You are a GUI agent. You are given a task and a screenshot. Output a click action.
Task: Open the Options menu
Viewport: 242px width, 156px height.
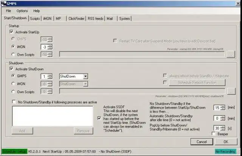22,11
